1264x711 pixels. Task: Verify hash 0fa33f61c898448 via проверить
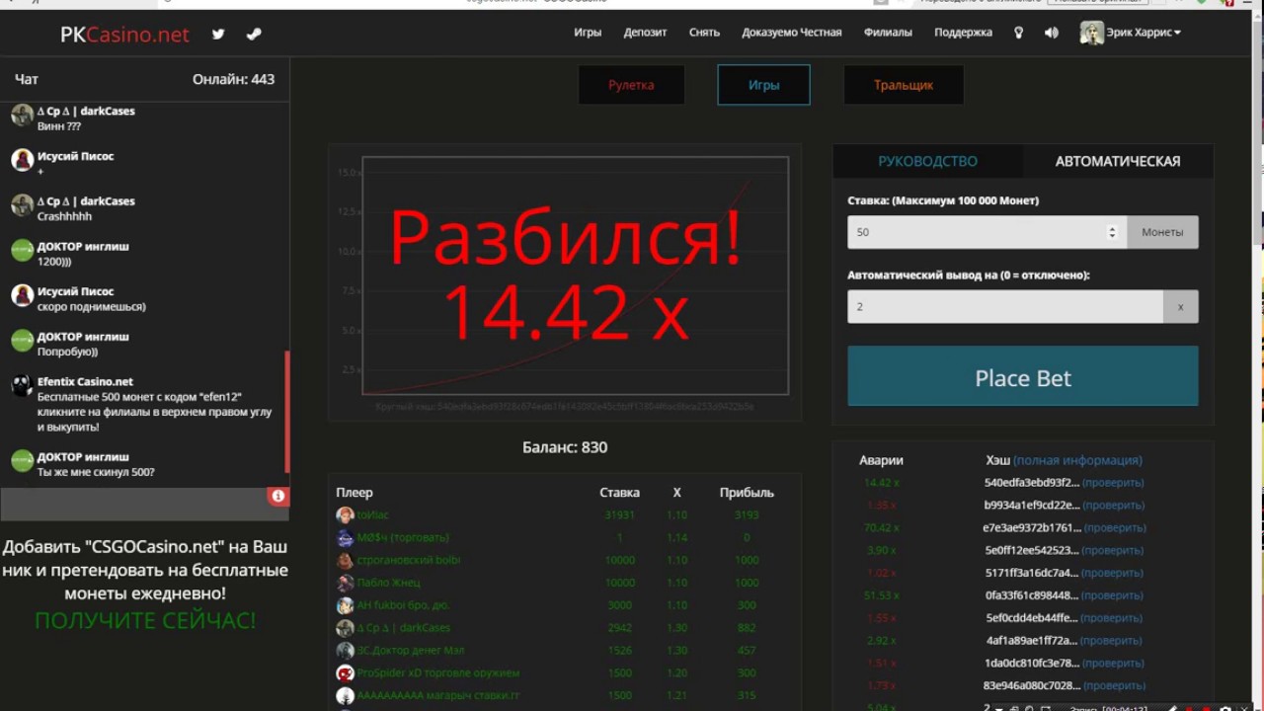point(1113,595)
